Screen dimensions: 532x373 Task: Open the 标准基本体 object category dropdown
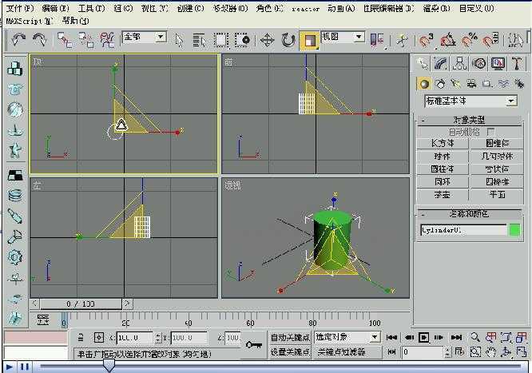(x=471, y=101)
